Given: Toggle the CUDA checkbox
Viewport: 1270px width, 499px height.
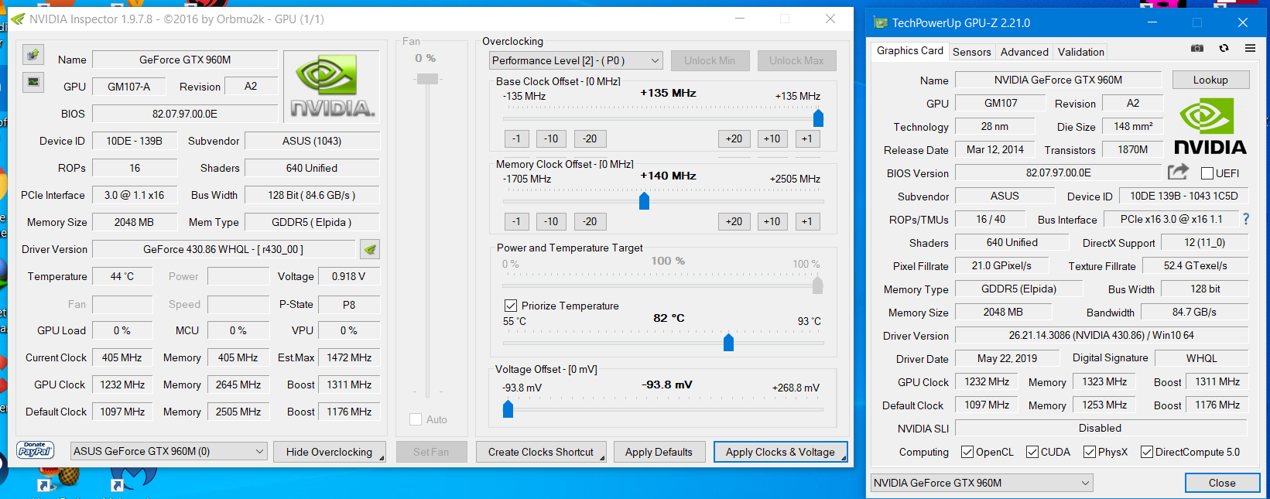Looking at the screenshot, I should coord(1032,452).
